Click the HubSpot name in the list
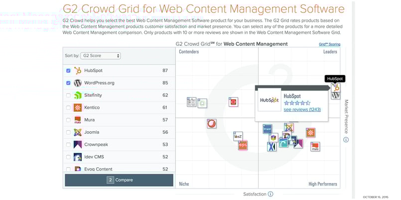Image resolution: width=401 pixels, height=200 pixels. tap(93, 71)
